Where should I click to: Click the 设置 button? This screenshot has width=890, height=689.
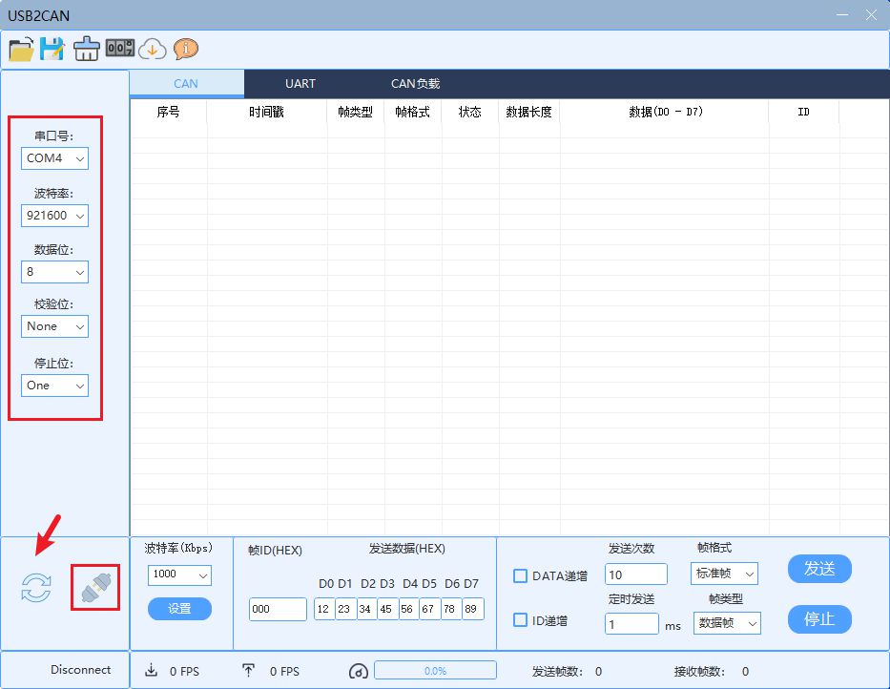tap(179, 609)
